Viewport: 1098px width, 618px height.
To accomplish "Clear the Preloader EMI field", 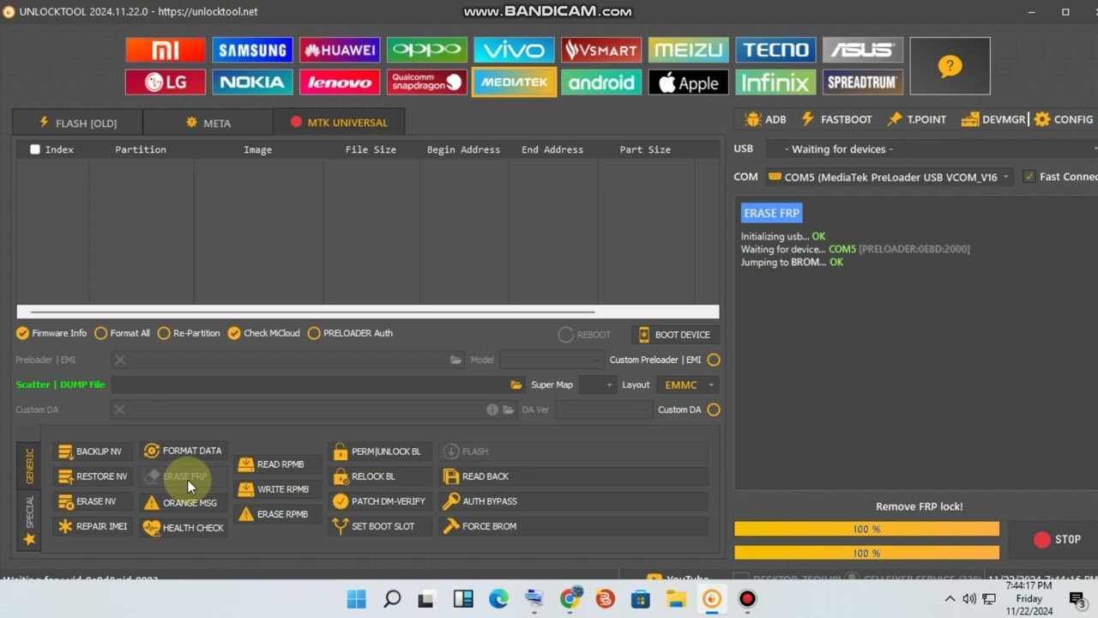I will 120,360.
